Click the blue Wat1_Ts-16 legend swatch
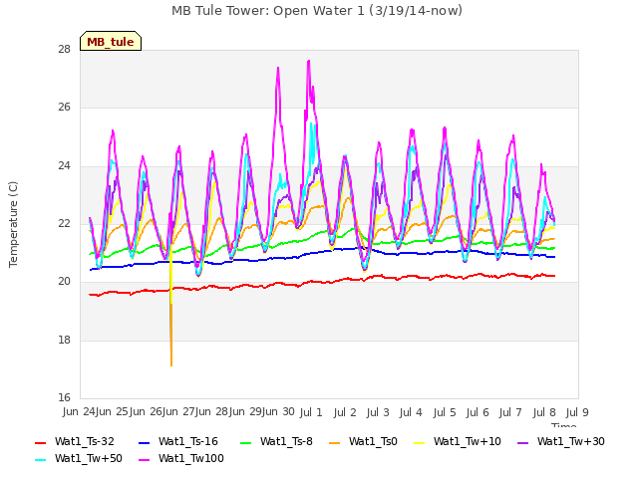The width and height of the screenshot is (638, 478). pyautogui.click(x=144, y=442)
